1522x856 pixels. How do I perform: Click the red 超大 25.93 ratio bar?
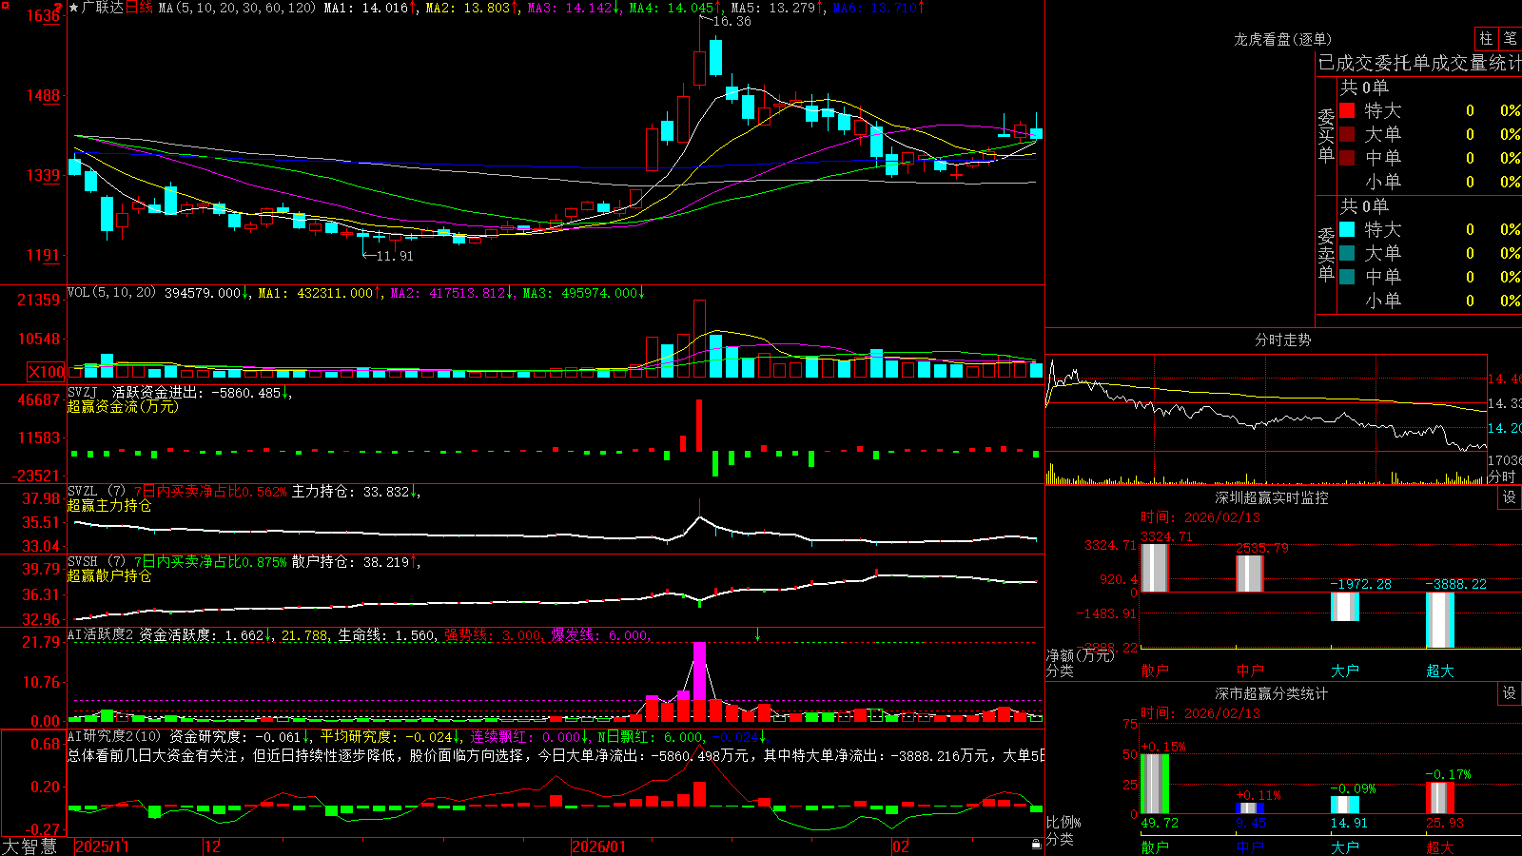pos(1440,798)
